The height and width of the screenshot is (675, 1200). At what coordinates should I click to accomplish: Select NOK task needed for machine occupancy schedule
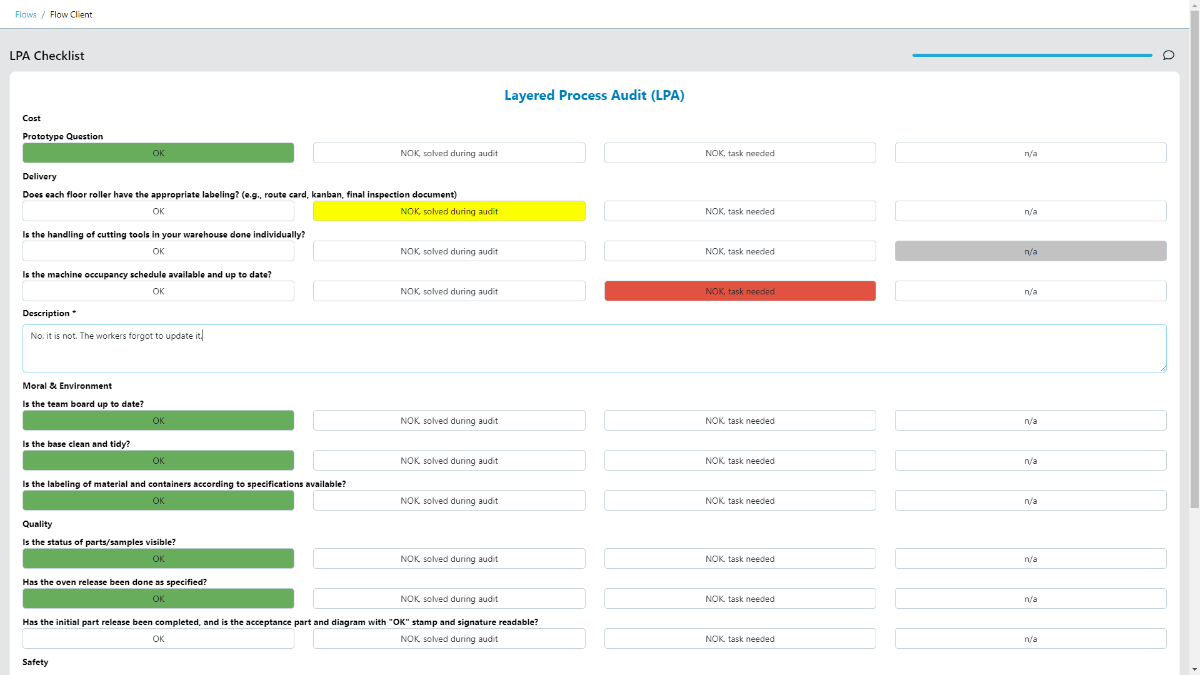coord(739,290)
